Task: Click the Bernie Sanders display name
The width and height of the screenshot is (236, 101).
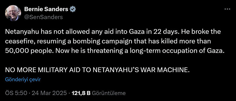Action: point(46,9)
